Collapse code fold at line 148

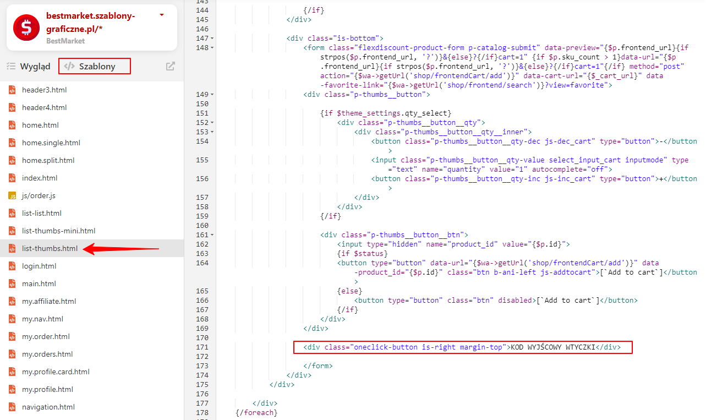(x=212, y=48)
